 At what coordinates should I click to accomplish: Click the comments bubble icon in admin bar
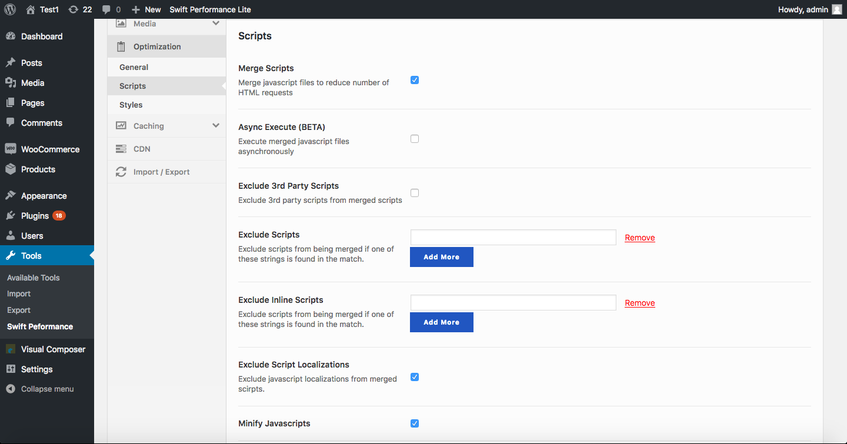point(106,9)
